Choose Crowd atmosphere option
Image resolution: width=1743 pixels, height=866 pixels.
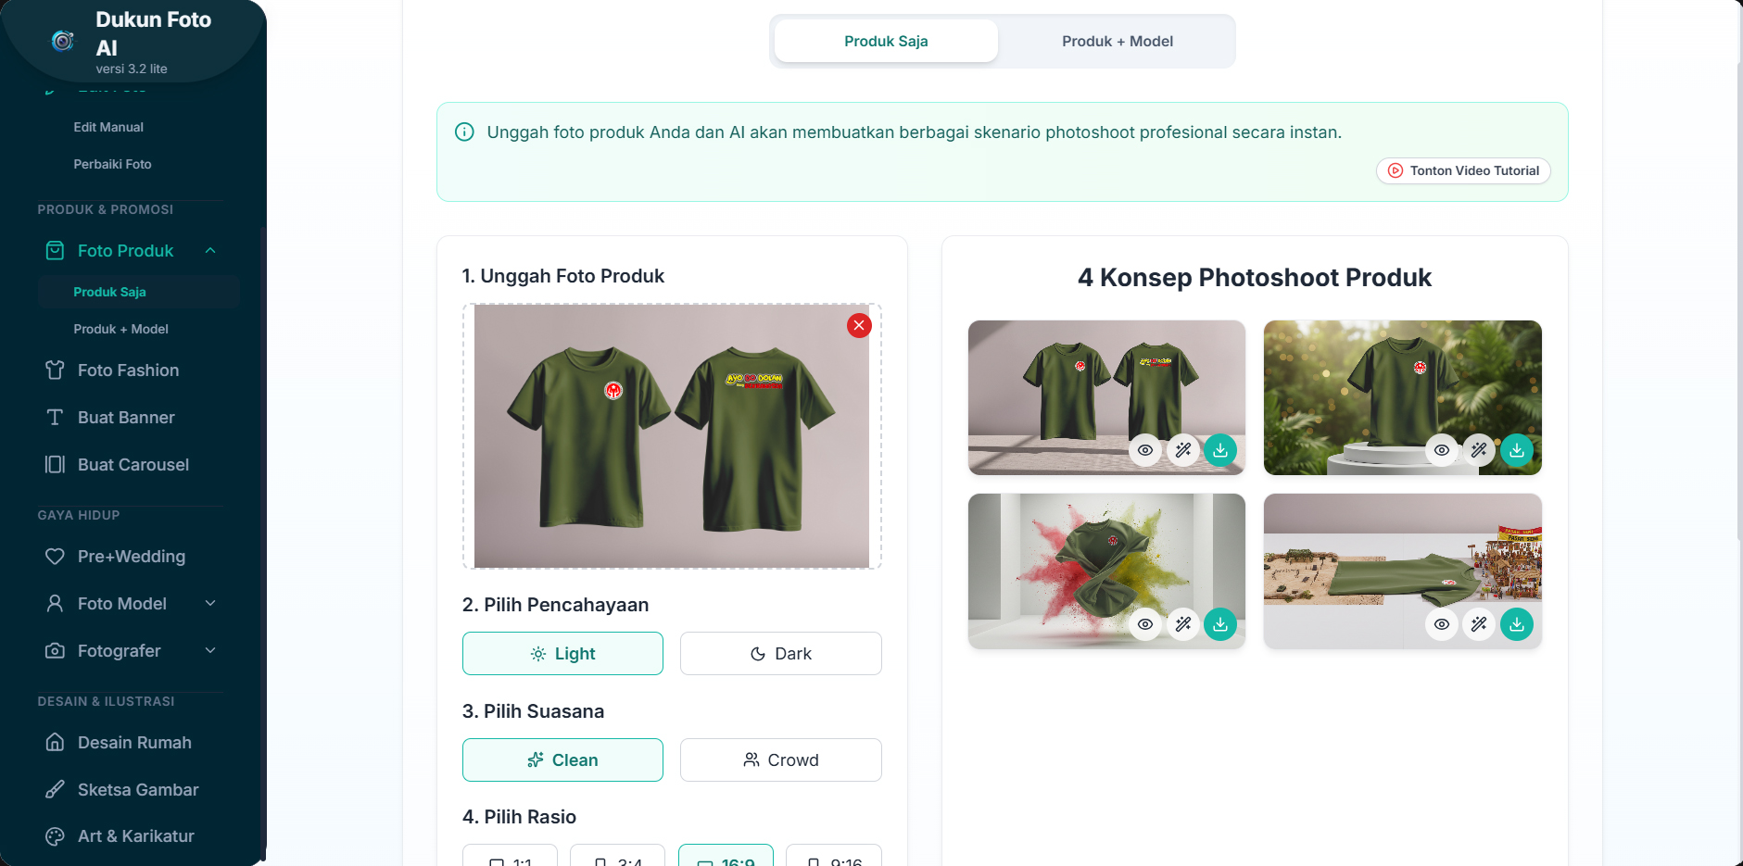coord(780,760)
